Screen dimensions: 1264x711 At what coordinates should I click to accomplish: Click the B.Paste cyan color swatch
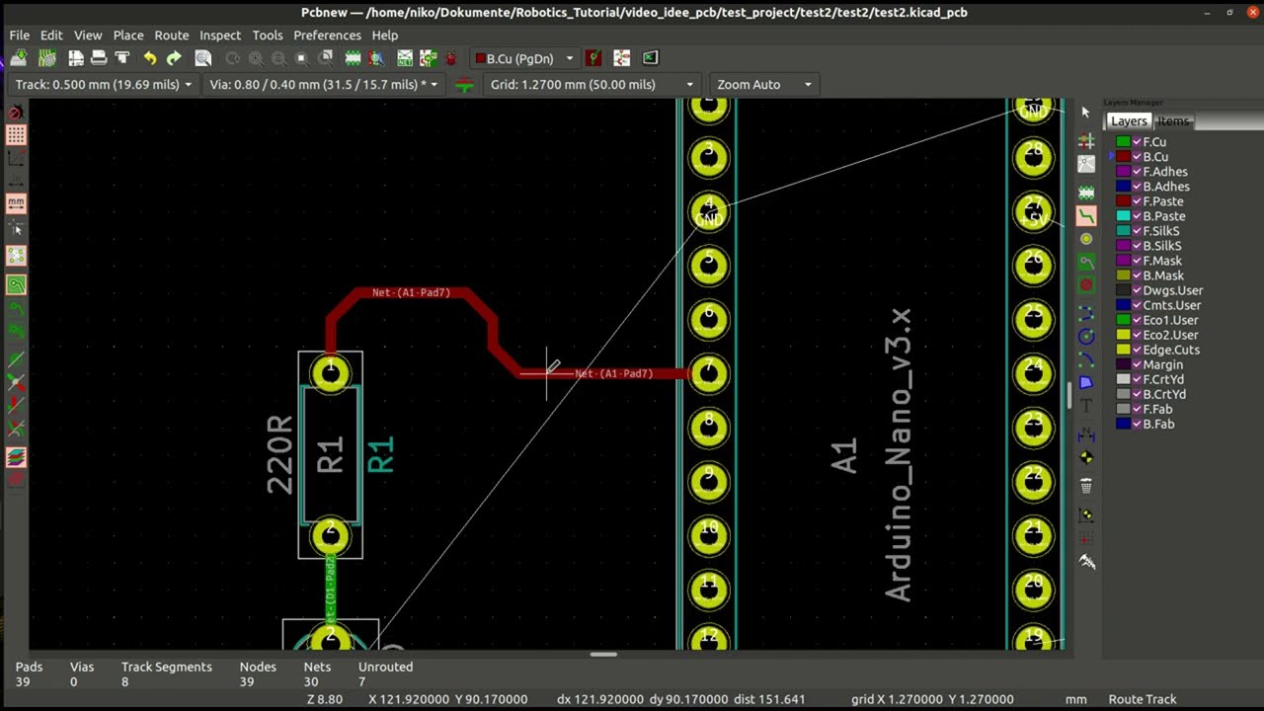tap(1123, 216)
